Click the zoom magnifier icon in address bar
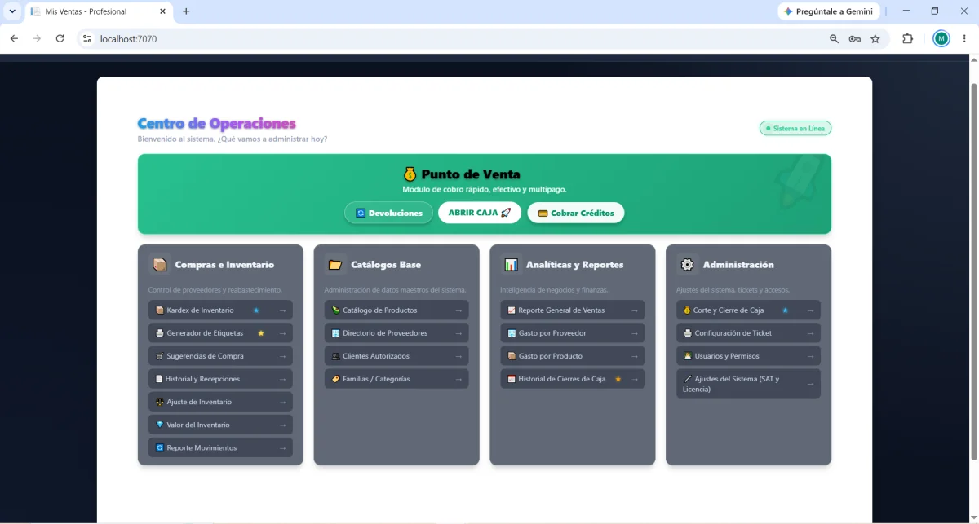Viewport: 979px width, 524px height. click(x=834, y=38)
